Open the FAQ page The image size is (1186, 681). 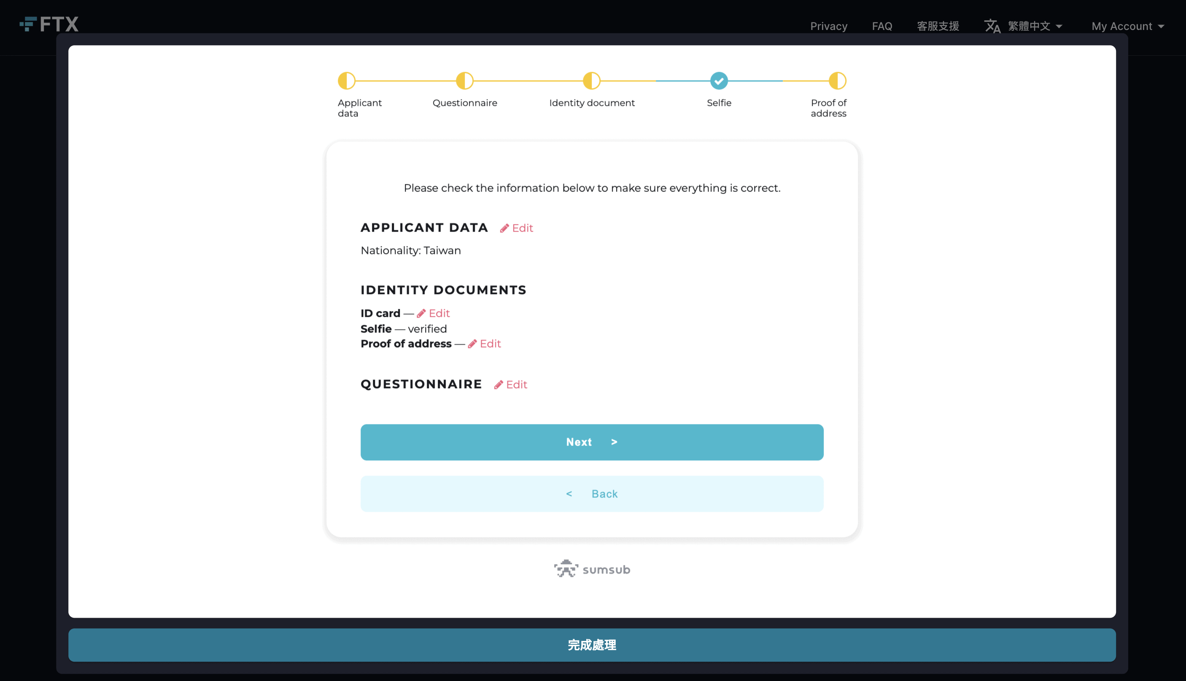tap(882, 26)
